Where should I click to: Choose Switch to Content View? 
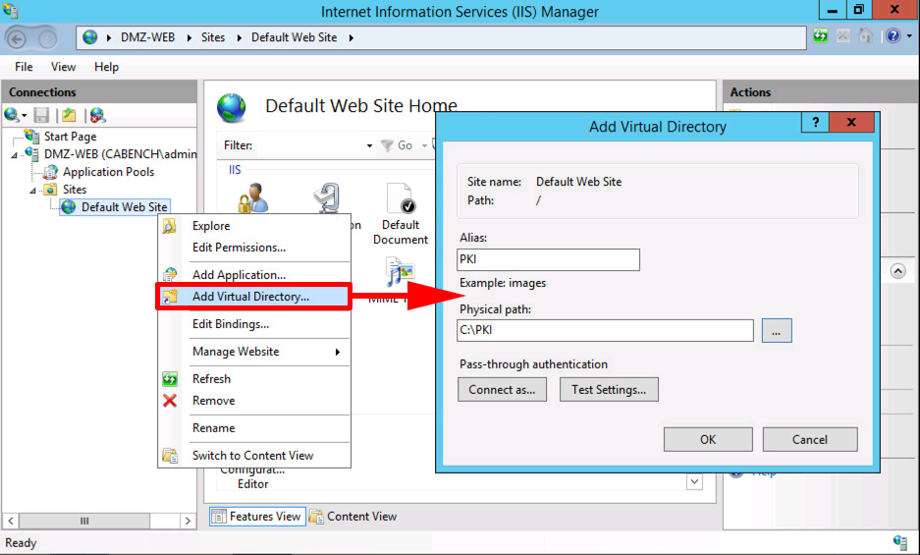254,455
